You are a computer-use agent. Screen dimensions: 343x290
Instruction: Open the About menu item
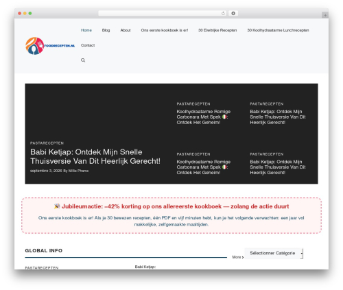click(x=126, y=30)
